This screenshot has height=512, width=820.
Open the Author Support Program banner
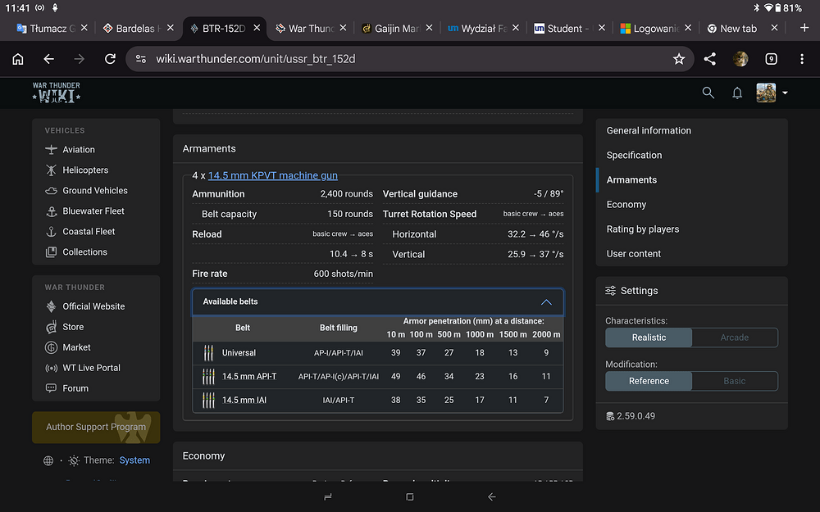(x=96, y=428)
